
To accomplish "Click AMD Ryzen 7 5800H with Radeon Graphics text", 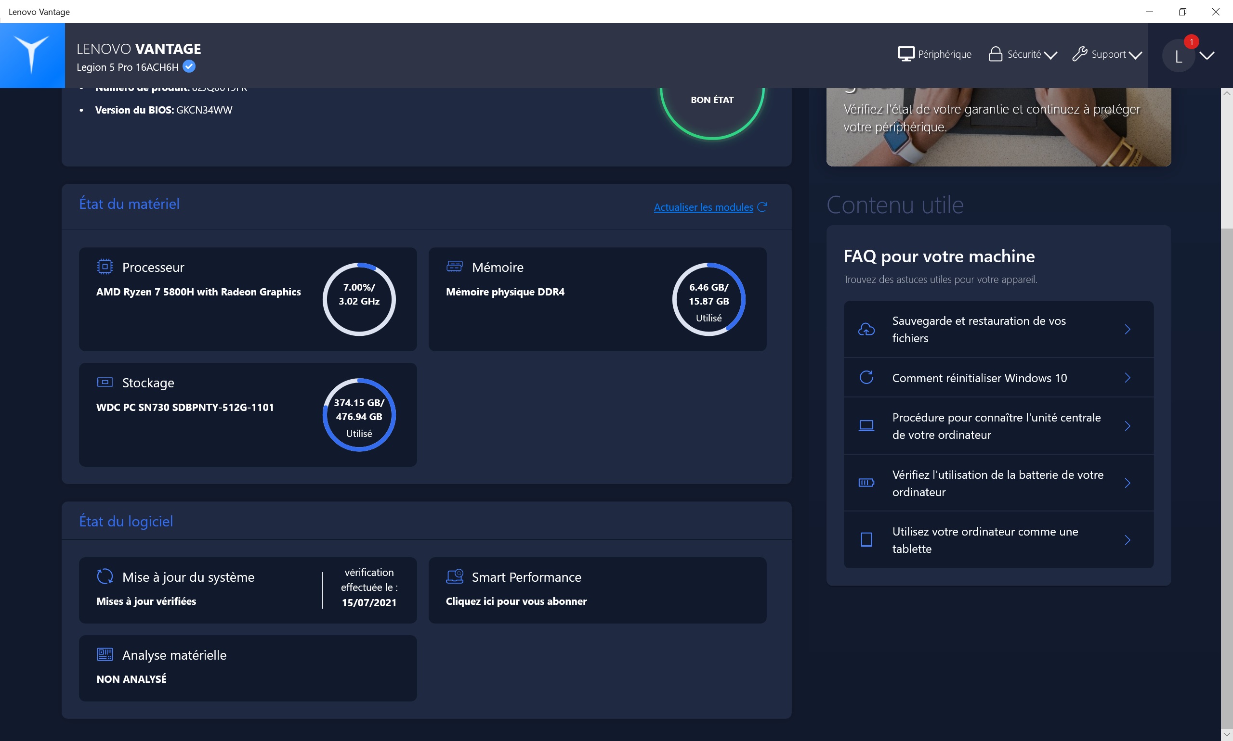I will point(198,292).
